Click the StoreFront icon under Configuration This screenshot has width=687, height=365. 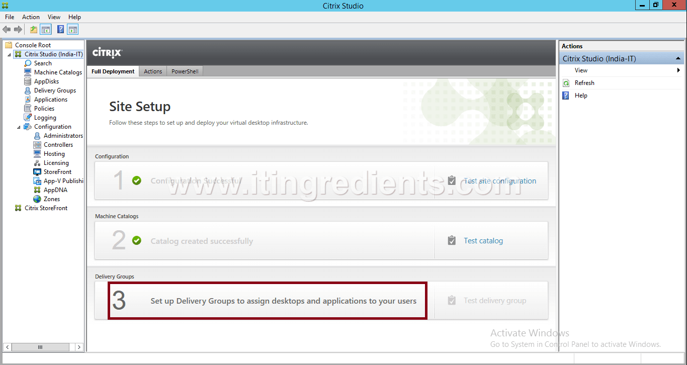(37, 172)
